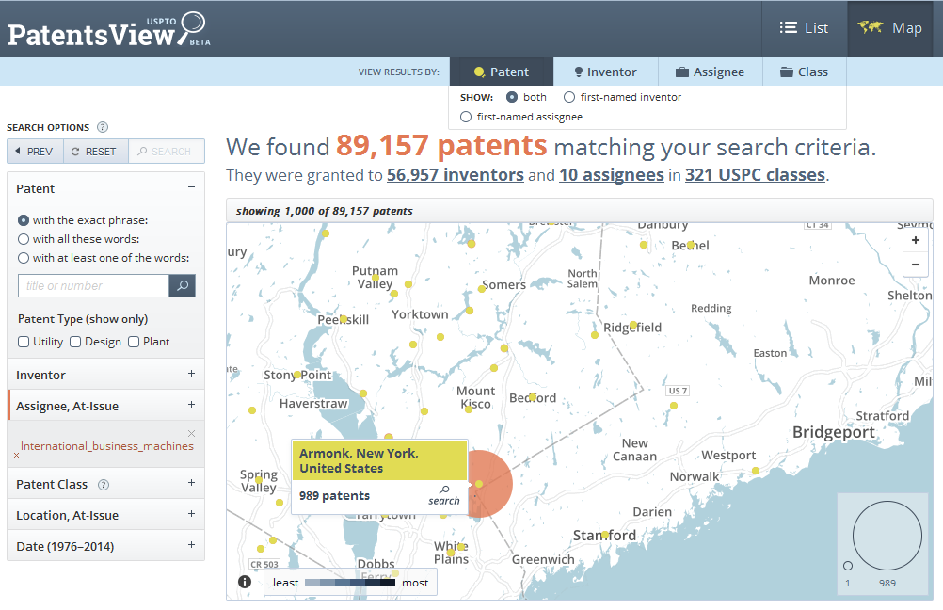This screenshot has width=943, height=610.
Task: Click the yellow dot at Stamford
Action: [605, 534]
